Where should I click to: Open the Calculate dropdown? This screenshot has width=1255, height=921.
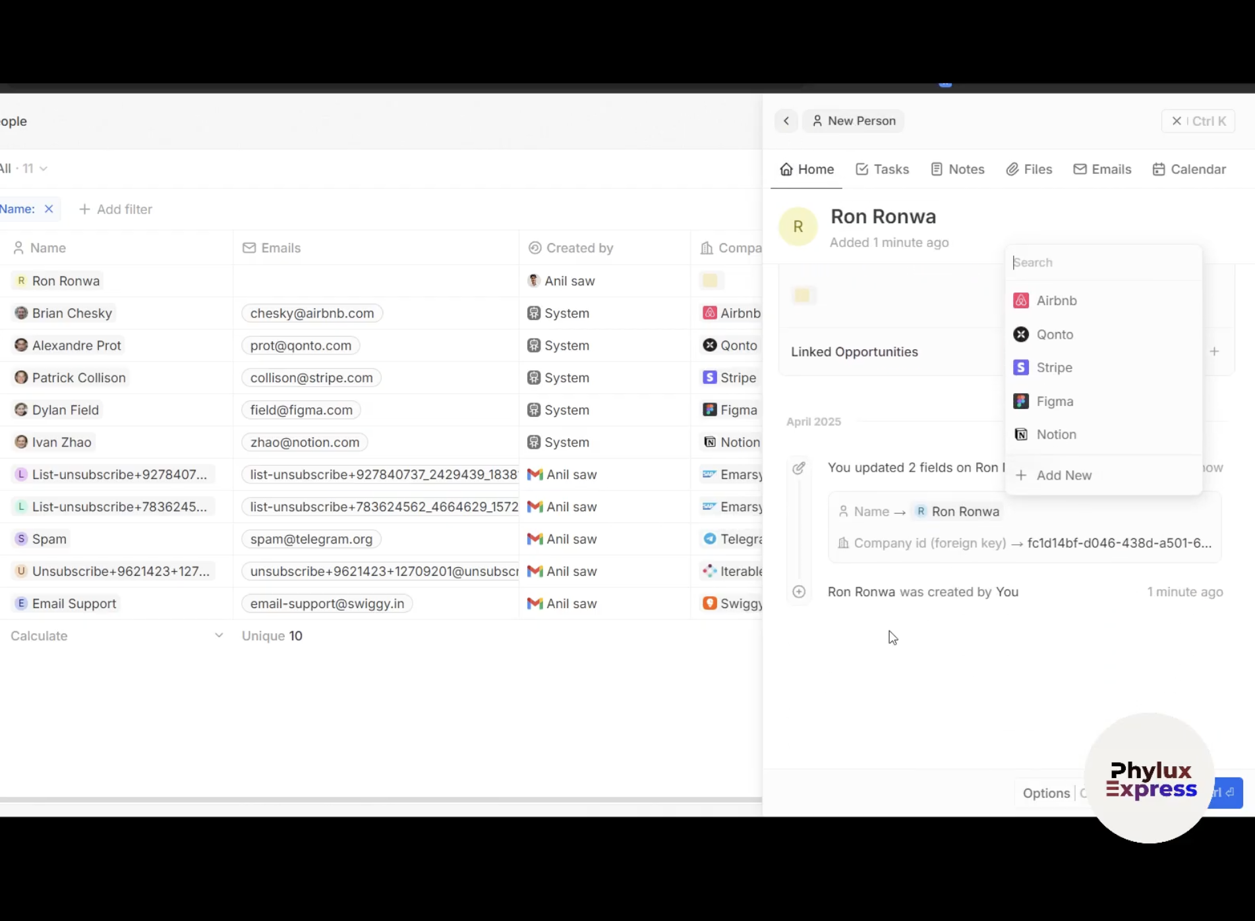117,636
